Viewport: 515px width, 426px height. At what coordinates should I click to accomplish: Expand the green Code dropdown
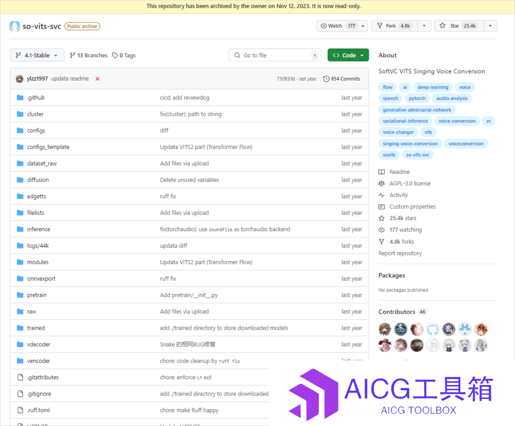tap(348, 55)
